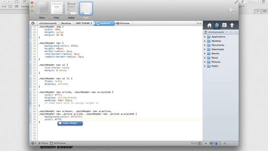The image size is (268, 151).
Task: Switch to the style CSS tab
Action: [x=86, y=8]
